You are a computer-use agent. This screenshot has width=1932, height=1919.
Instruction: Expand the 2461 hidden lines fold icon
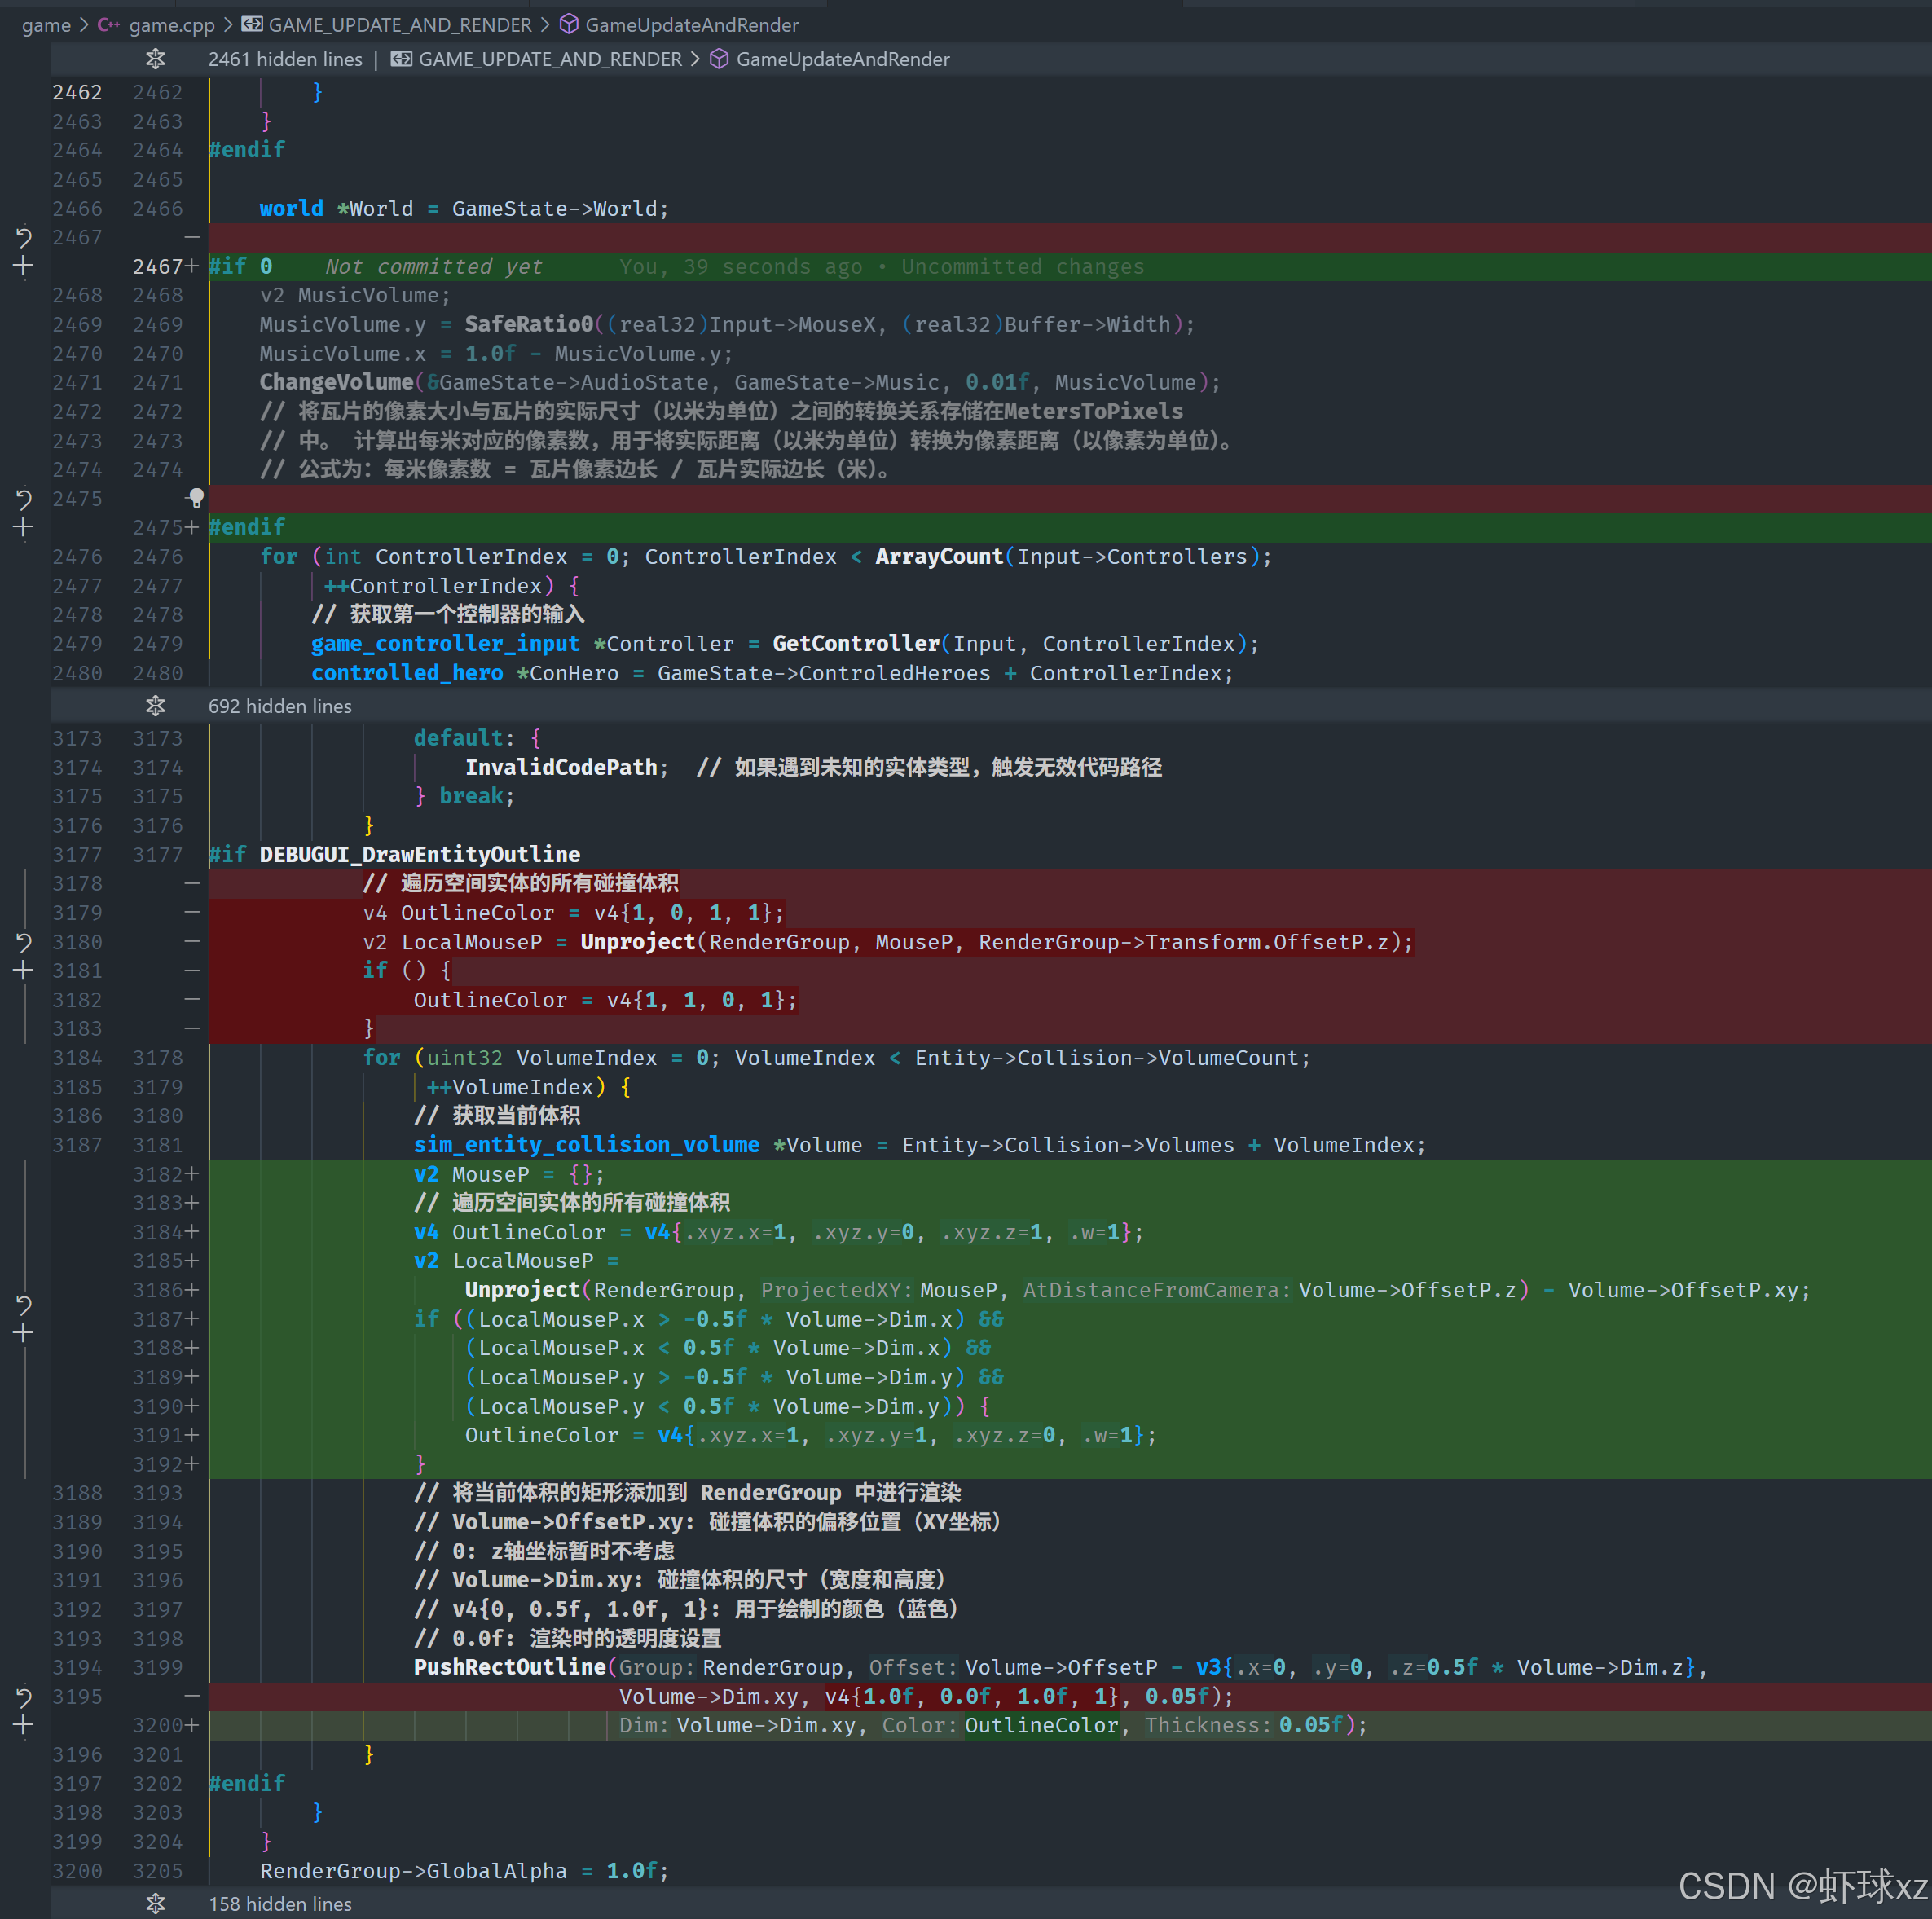[155, 59]
